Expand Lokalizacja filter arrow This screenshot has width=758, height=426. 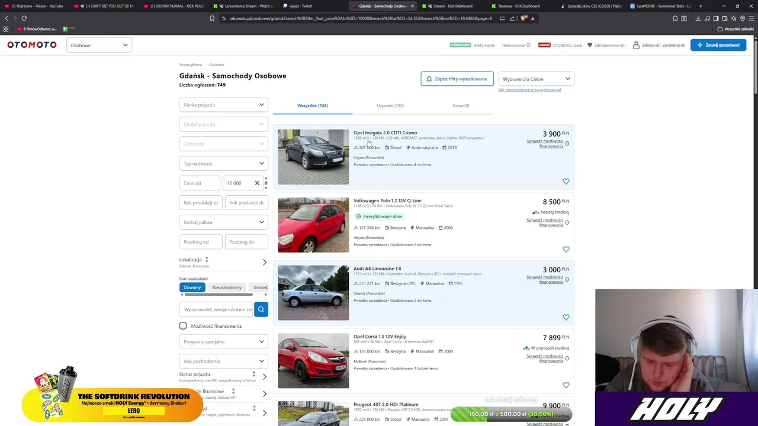[x=265, y=262]
